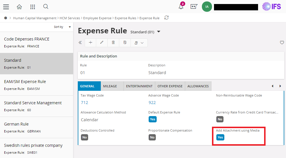This screenshot has height=158, width=286.
Task: Open the Sort by dropdown
Action: coord(62,27)
